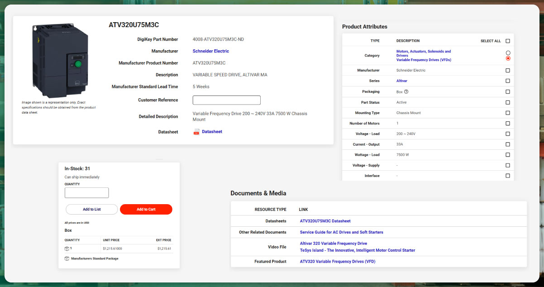Click the Packaging help question-mark icon
Image resolution: width=544 pixels, height=287 pixels.
click(x=406, y=91)
